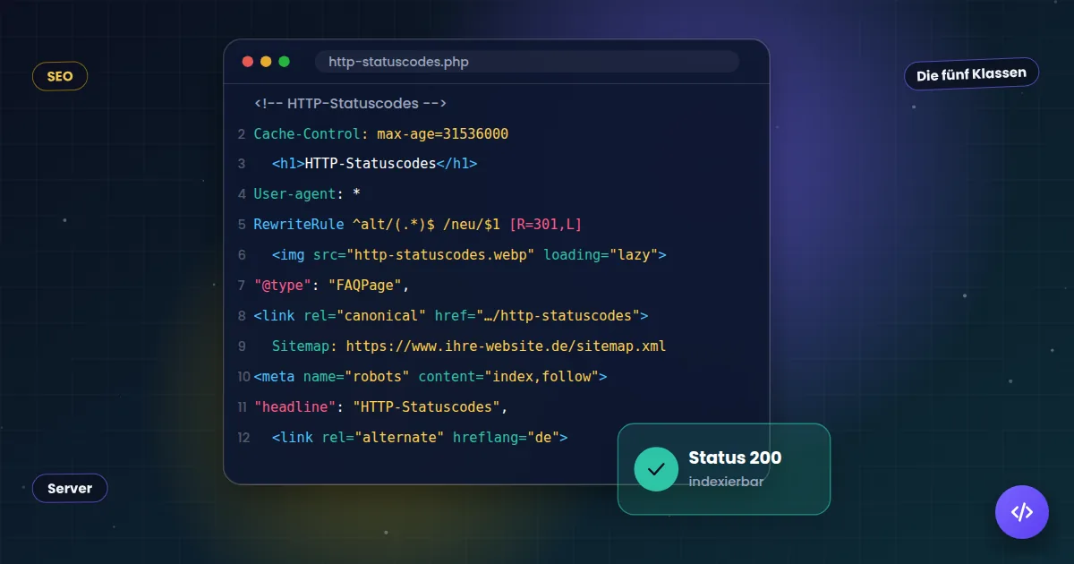Image resolution: width=1074 pixels, height=564 pixels.
Task: Click the link rel canonical line
Action: [450, 315]
